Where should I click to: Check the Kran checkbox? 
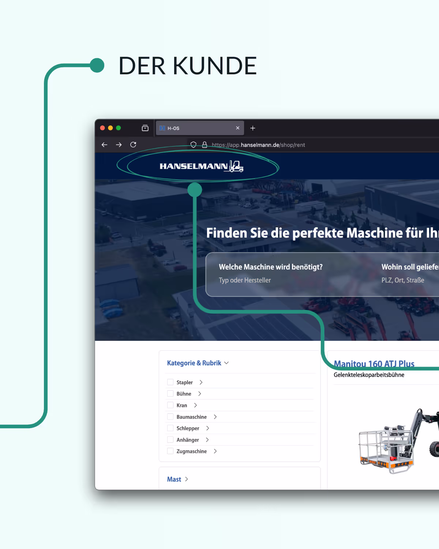tap(170, 405)
